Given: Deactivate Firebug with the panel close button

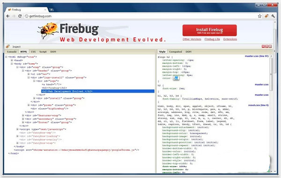Looking at the screenshot, I should coord(270,46).
